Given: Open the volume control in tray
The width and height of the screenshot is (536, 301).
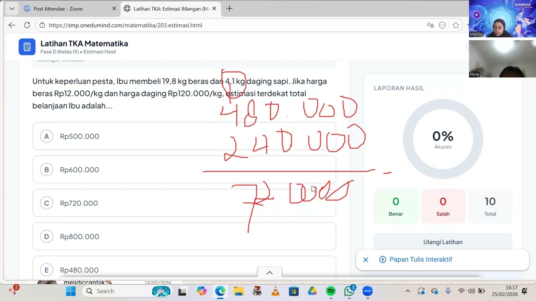Looking at the screenshot, I should pos(471,291).
